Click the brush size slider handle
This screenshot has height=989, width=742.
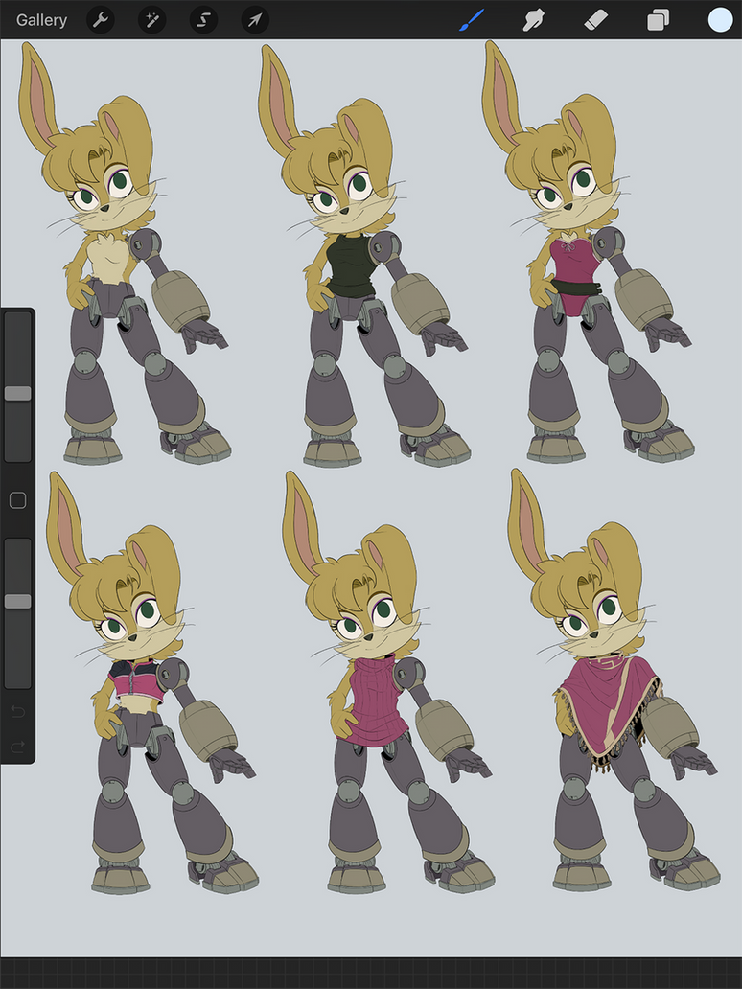tap(17, 394)
